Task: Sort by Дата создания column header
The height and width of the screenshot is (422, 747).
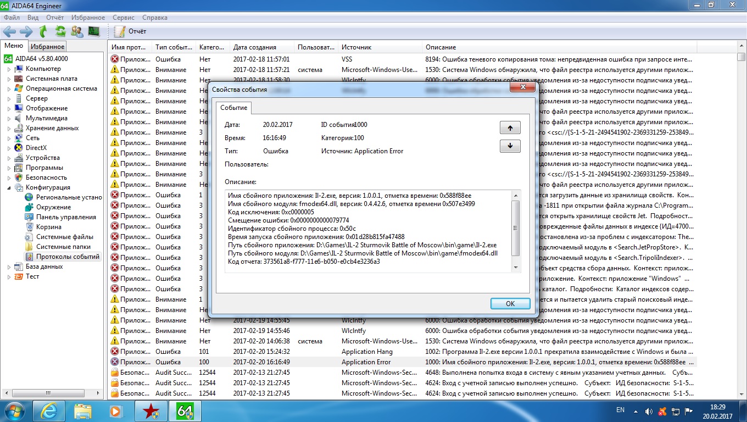Action: click(261, 47)
